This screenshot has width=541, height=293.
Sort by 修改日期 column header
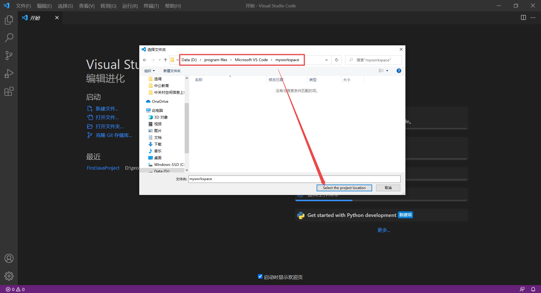click(276, 80)
